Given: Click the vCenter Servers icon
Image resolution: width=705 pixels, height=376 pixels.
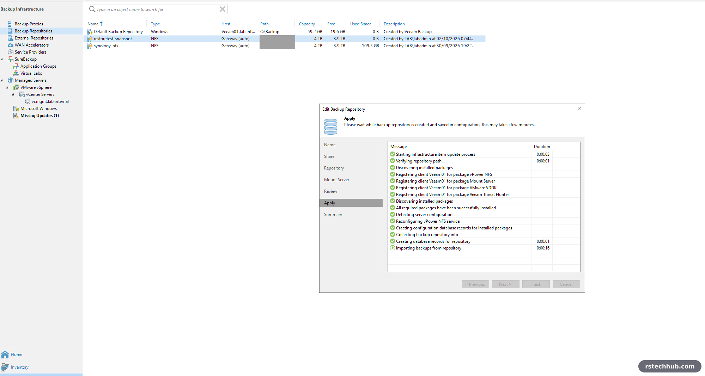Looking at the screenshot, I should pyautogui.click(x=22, y=94).
